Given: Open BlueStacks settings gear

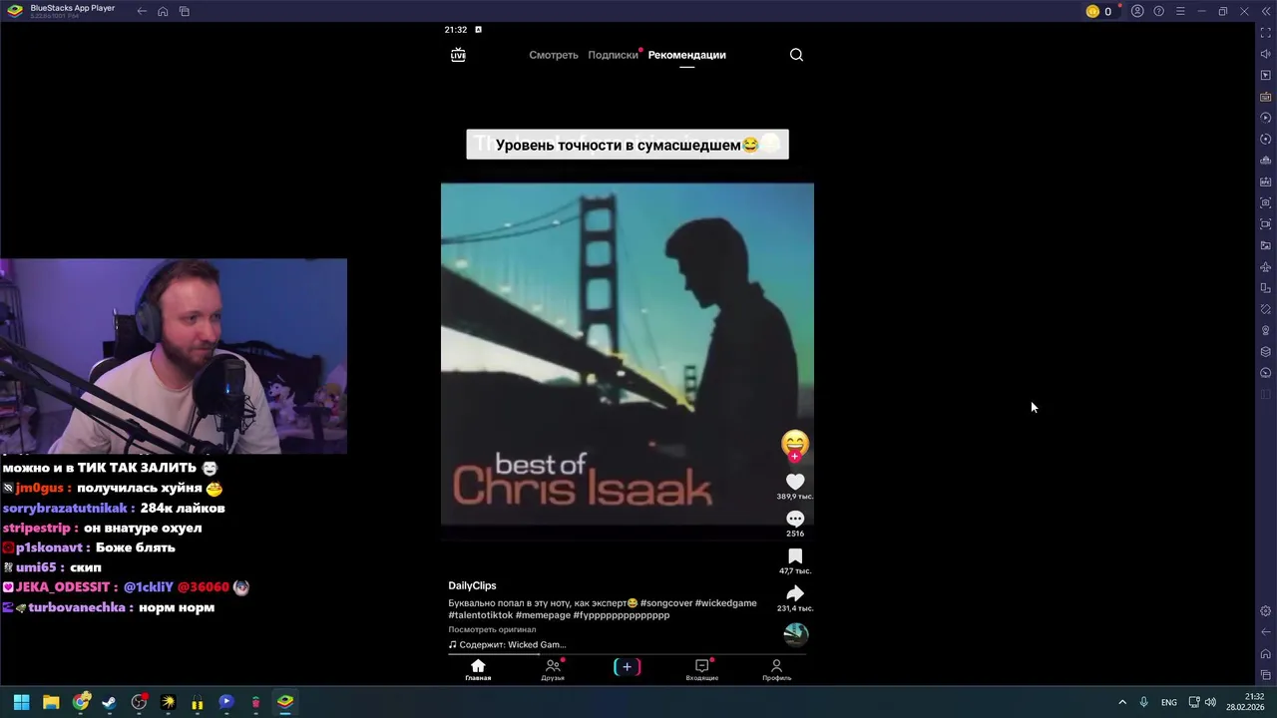Looking at the screenshot, I should (1266, 611).
